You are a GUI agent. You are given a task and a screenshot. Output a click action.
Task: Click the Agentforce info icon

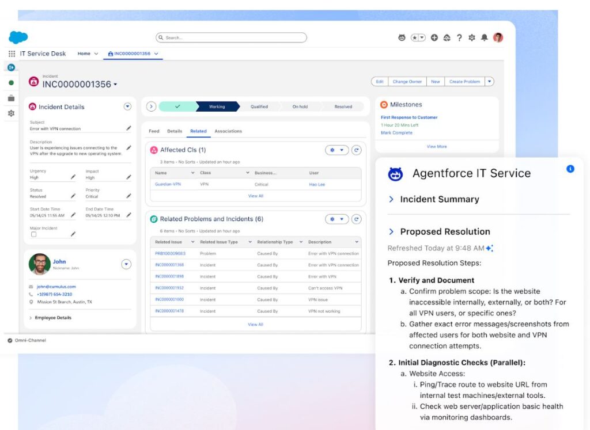point(570,169)
